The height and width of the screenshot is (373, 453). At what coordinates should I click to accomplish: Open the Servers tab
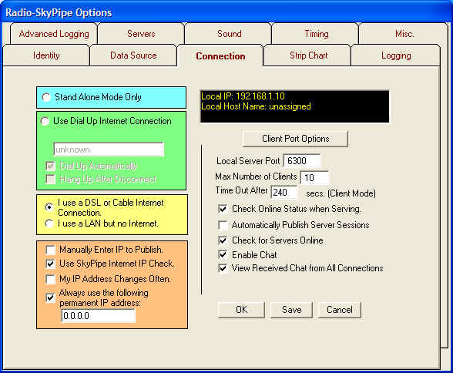click(x=141, y=34)
